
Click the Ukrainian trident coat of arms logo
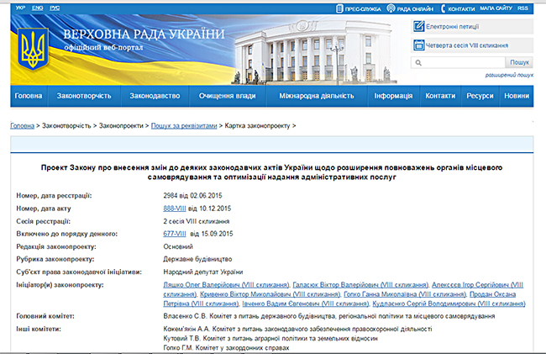32,49
